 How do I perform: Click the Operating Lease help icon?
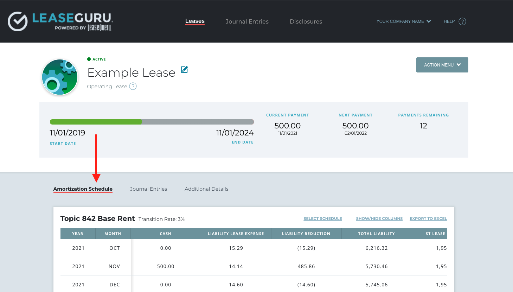tap(133, 86)
